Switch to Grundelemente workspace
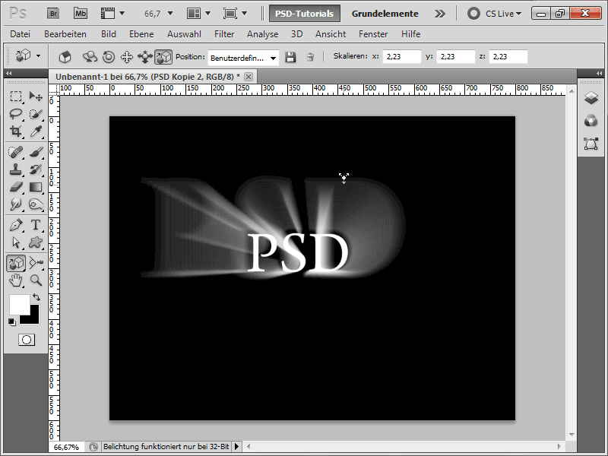 click(x=385, y=14)
